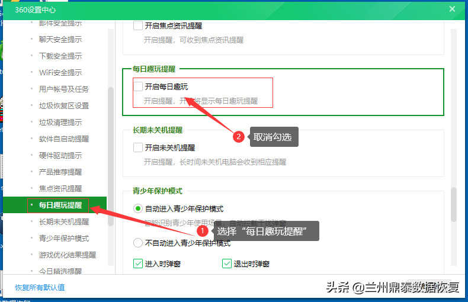Open 游戏优化结果提醒 settings item

pyautogui.click(x=68, y=255)
